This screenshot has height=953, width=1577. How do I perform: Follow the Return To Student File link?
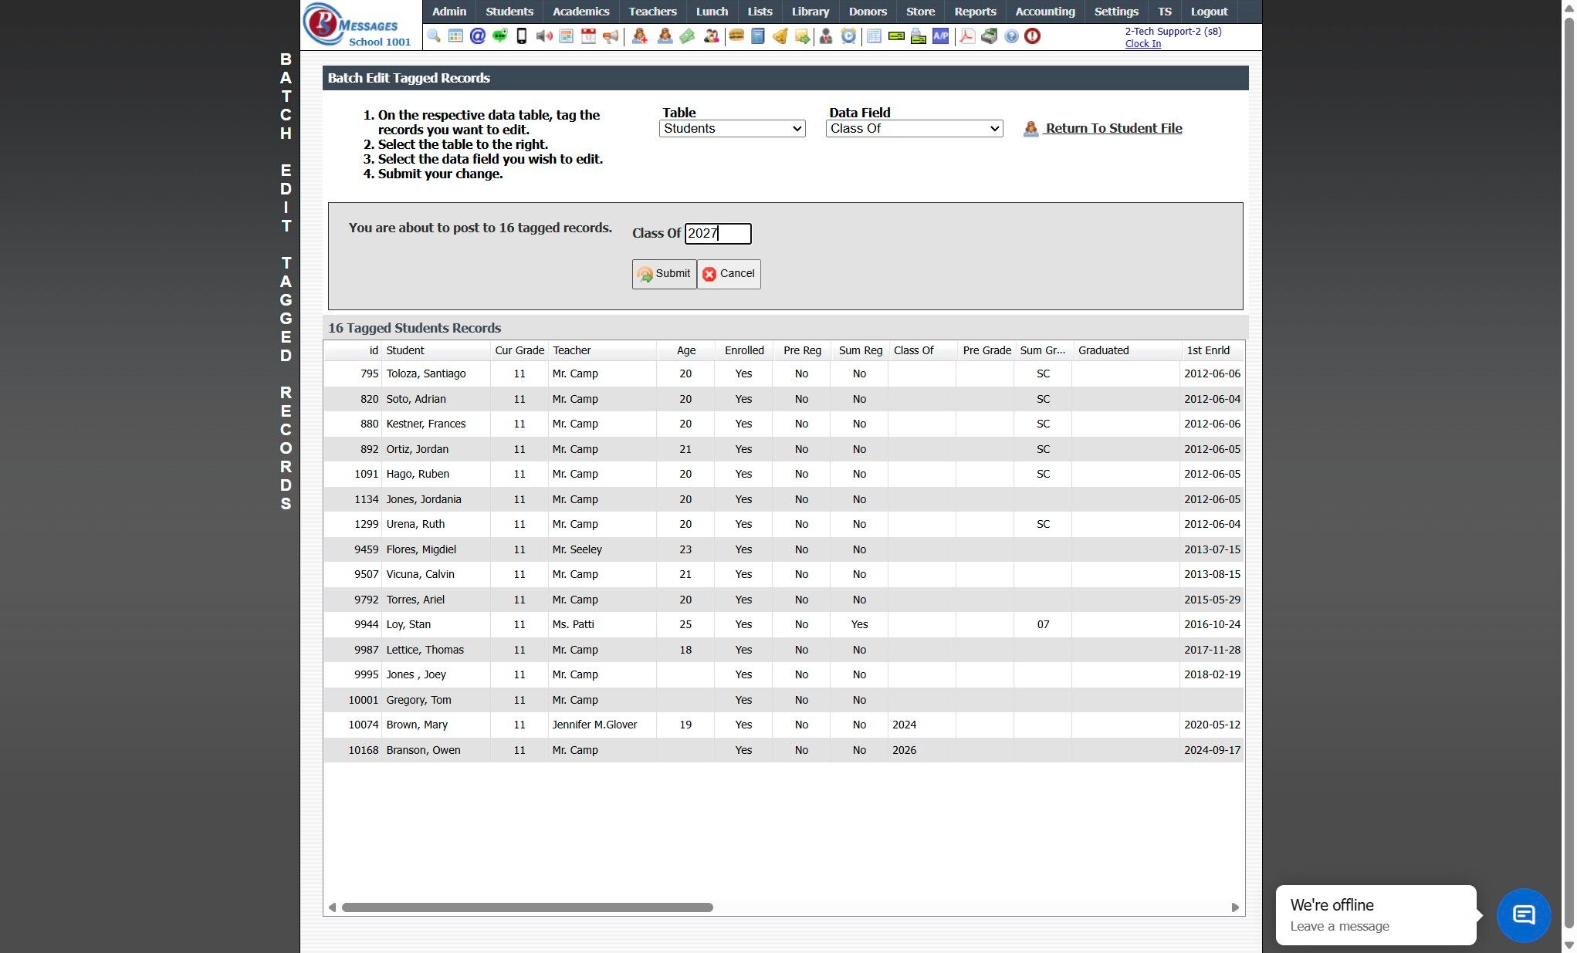[x=1113, y=129]
